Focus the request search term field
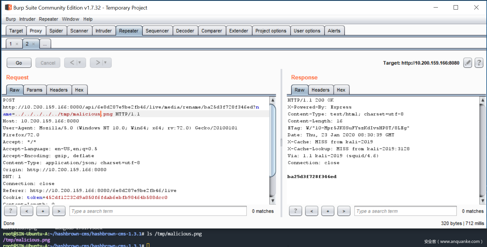The width and height of the screenshot is (487, 247). (158, 211)
